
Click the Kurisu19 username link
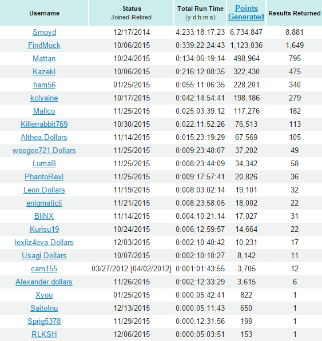(44, 230)
